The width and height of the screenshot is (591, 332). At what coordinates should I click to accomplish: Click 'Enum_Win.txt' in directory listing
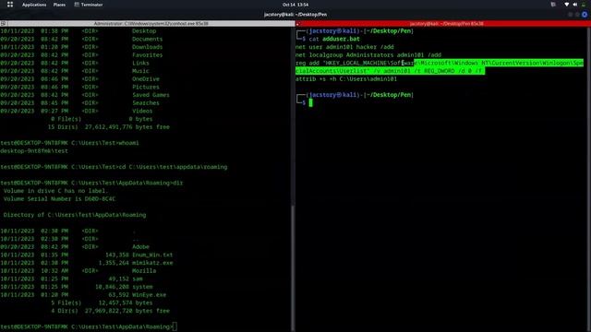(152, 255)
